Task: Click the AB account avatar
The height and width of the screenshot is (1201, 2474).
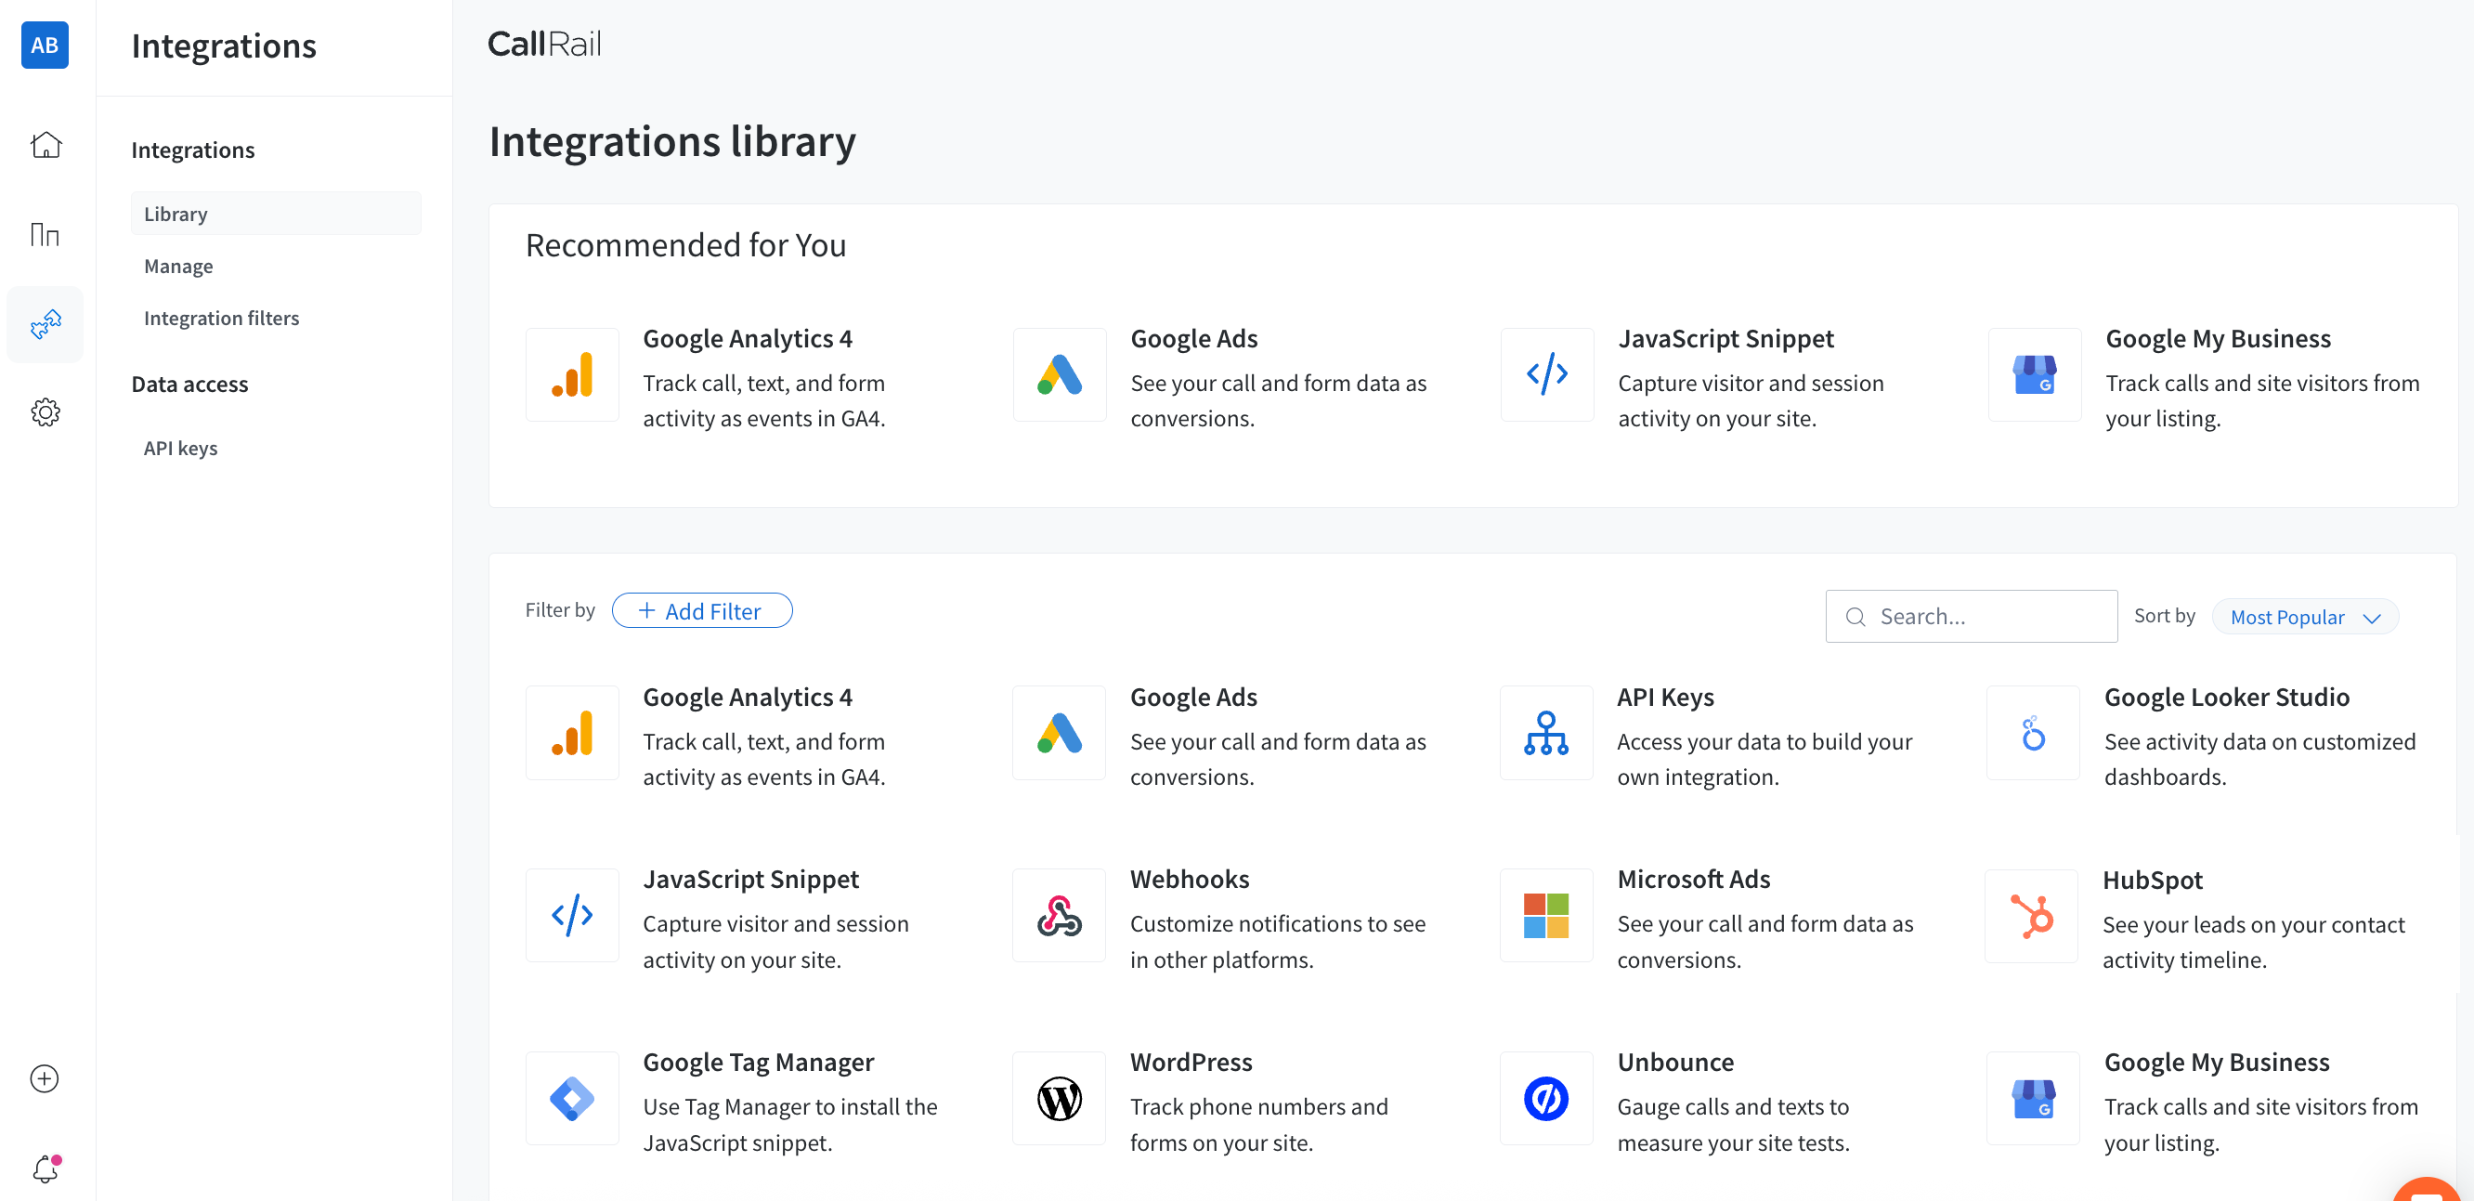Action: (x=46, y=46)
